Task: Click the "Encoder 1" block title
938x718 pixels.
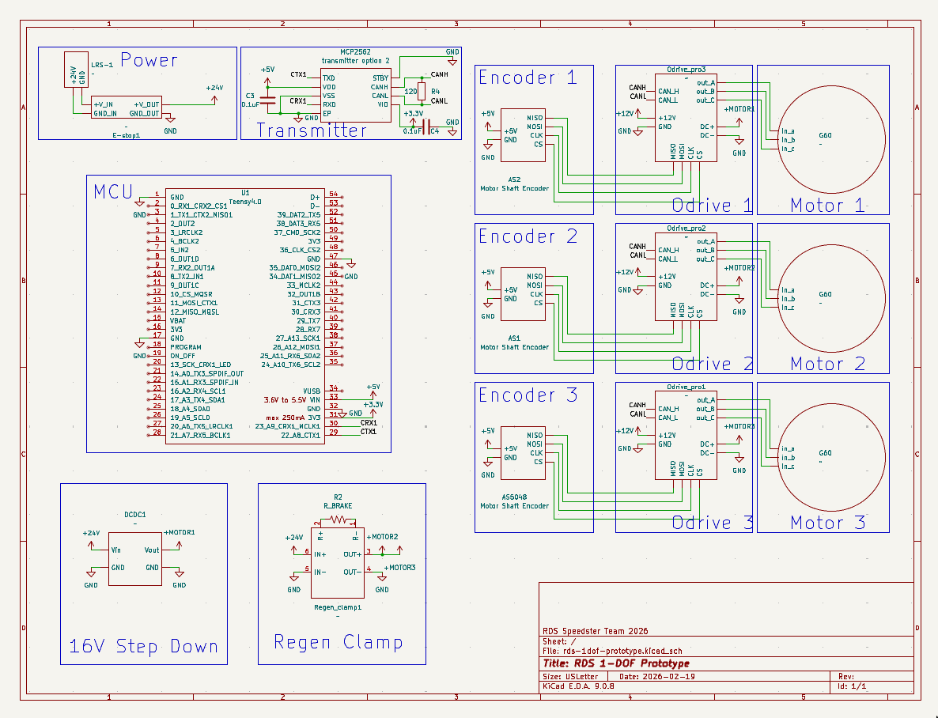Action: [528, 77]
